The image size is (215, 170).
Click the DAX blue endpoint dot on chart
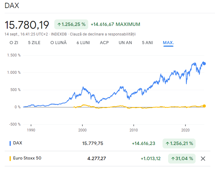pos(204,64)
